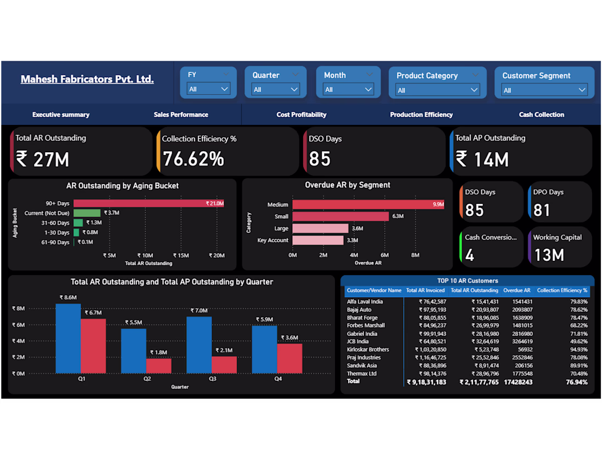This screenshot has width=603, height=452.
Task: Select the Forbes Marshall row
Action: 467,325
